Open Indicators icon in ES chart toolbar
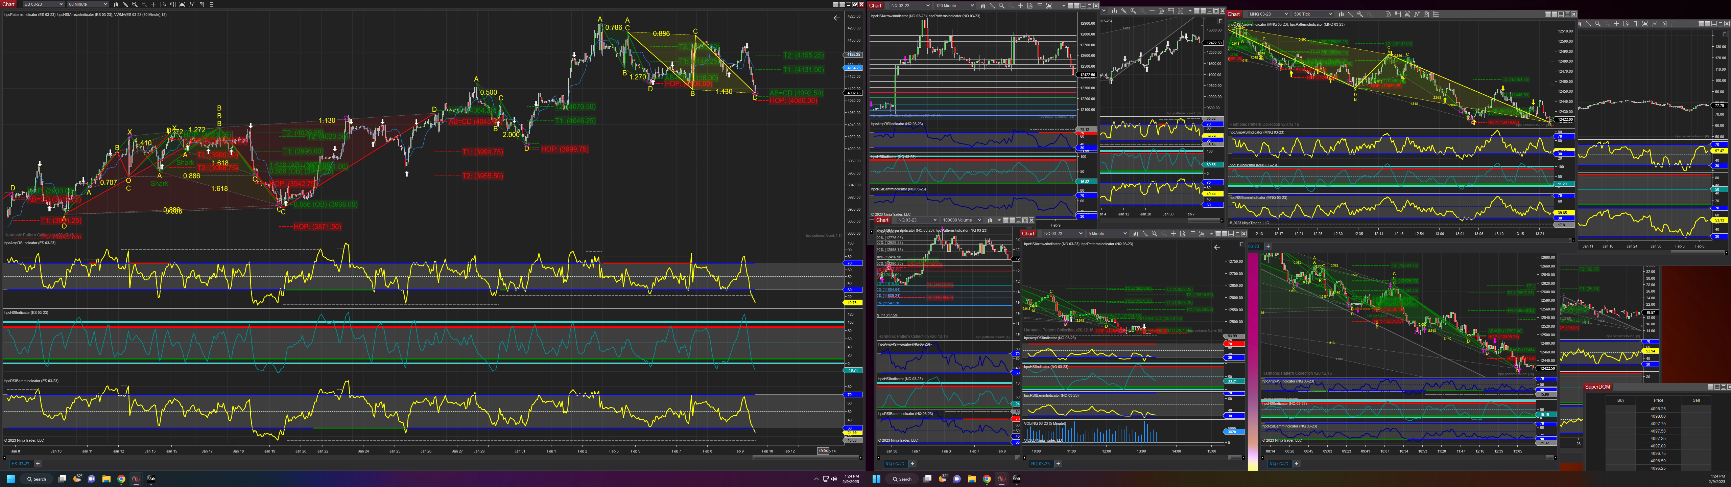Image resolution: width=1731 pixels, height=487 pixels. click(x=191, y=4)
